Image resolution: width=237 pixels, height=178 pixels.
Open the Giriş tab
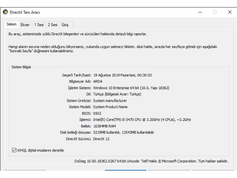pos(65,25)
